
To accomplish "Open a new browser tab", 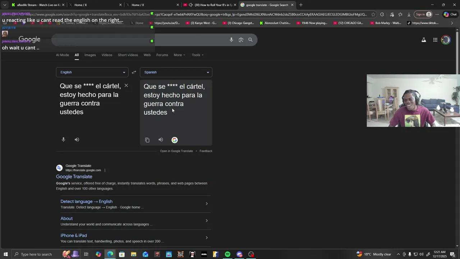I will [x=301, y=5].
